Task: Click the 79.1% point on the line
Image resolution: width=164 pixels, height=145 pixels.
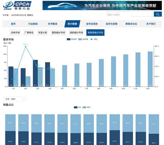Action: 26,47
